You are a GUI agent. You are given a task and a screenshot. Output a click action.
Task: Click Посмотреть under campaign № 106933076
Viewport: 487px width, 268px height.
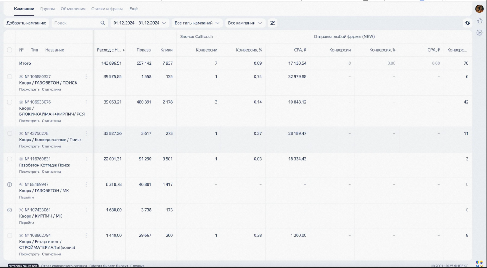[29, 121]
